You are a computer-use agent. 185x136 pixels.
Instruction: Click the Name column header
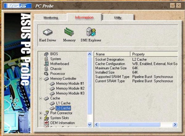(112, 54)
